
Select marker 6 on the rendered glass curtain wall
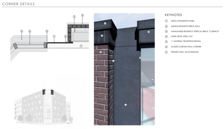coord(153,80)
